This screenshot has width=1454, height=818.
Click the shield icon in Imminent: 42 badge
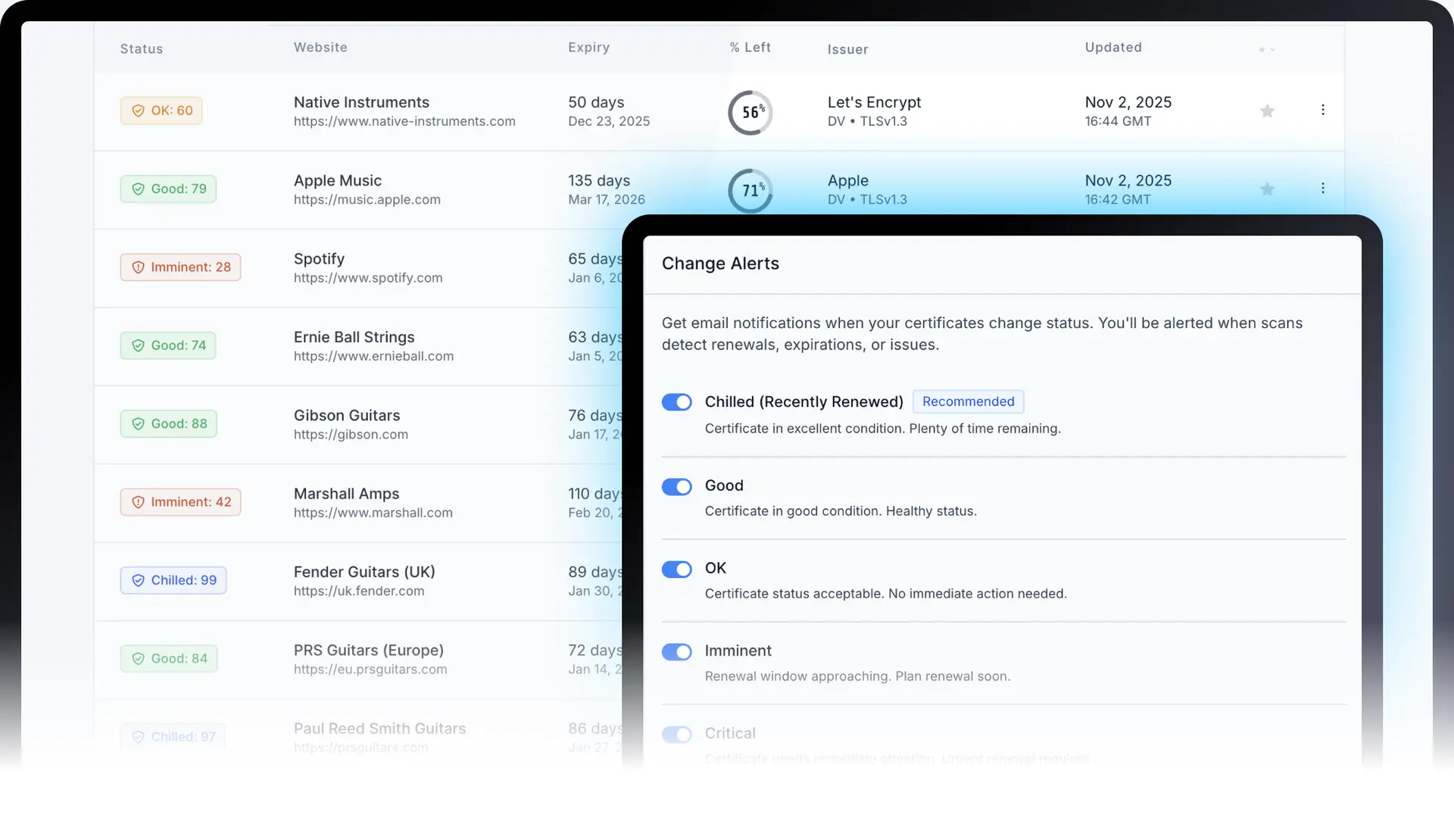[x=138, y=502]
